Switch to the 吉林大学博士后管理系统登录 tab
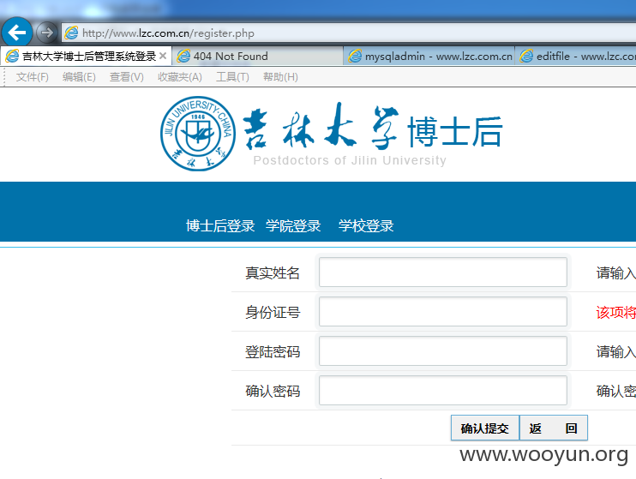This screenshot has width=636, height=479. pyautogui.click(x=86, y=56)
